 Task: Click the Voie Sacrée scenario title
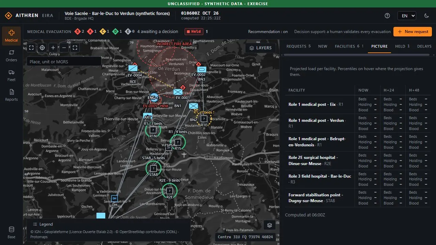click(x=117, y=14)
